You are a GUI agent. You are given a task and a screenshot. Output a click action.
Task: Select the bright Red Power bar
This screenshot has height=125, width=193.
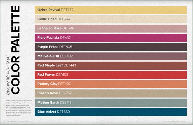point(111,75)
